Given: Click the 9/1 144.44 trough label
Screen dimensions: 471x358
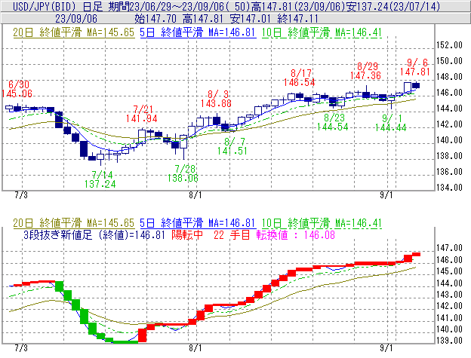Looking at the screenshot, I should point(390,123).
